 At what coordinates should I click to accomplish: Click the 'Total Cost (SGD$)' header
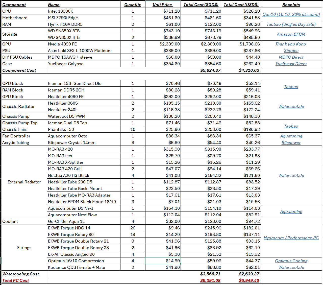click(201, 5)
